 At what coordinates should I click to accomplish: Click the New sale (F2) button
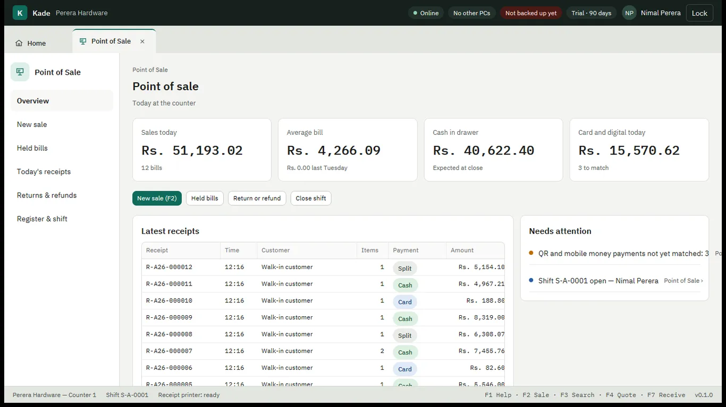(x=157, y=198)
